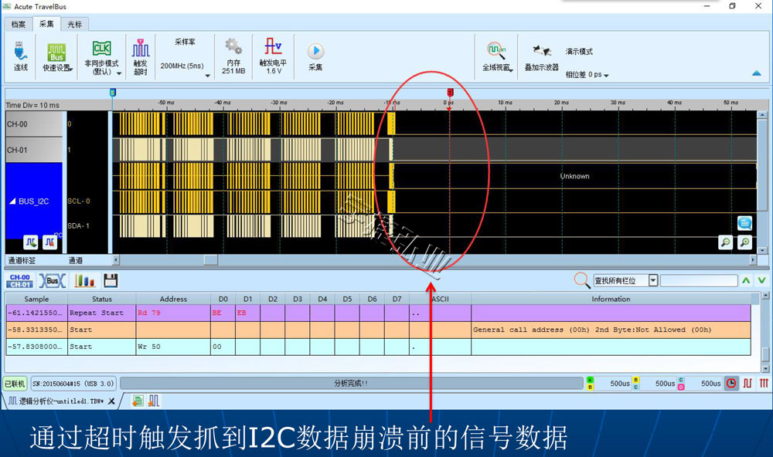Collapse the BUS_I2C channel group
This screenshot has width=773, height=457.
12,201
